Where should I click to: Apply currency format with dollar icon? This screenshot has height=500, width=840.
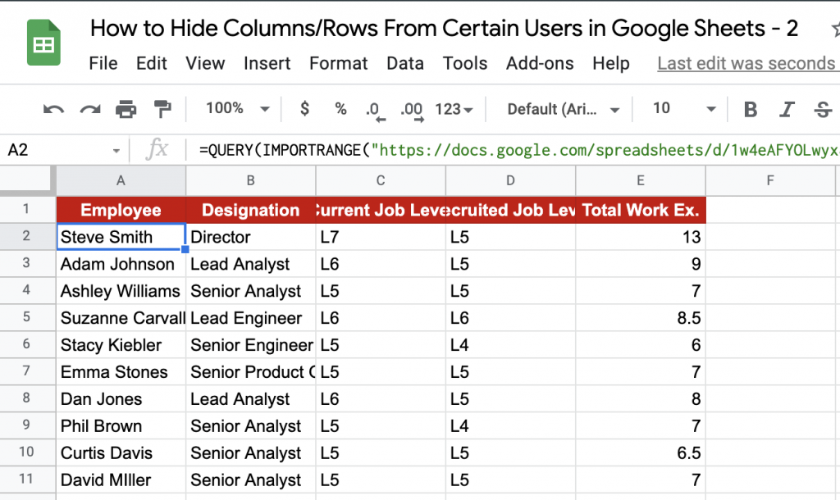tap(305, 109)
